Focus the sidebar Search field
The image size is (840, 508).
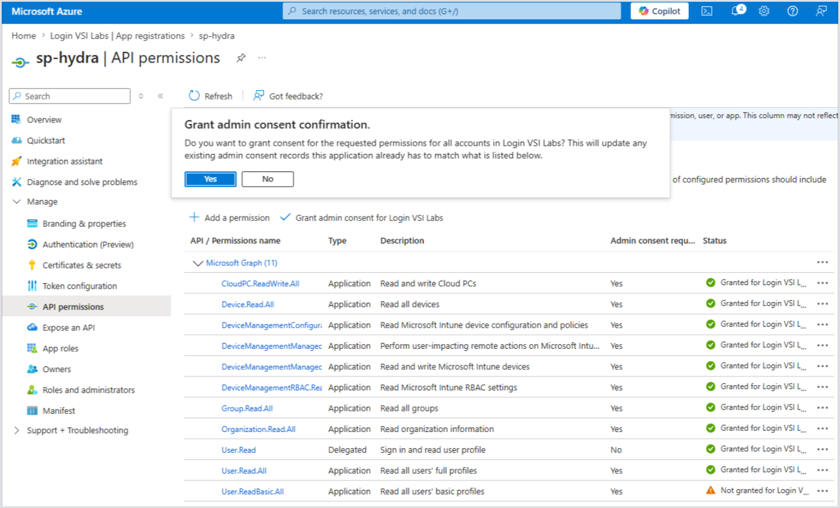tap(70, 96)
